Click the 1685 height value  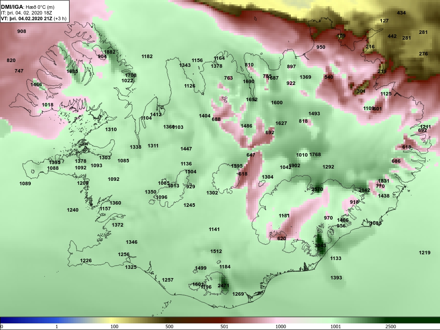click(x=72, y=71)
